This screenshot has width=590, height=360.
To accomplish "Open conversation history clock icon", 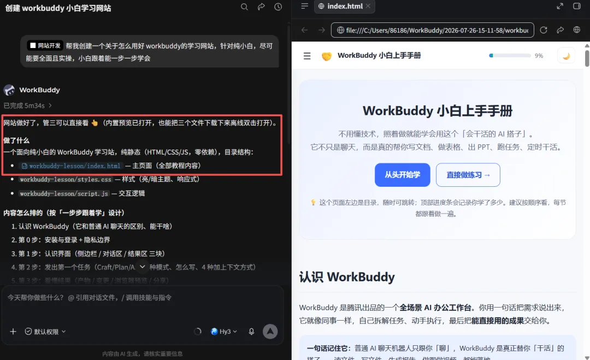I will click(278, 7).
